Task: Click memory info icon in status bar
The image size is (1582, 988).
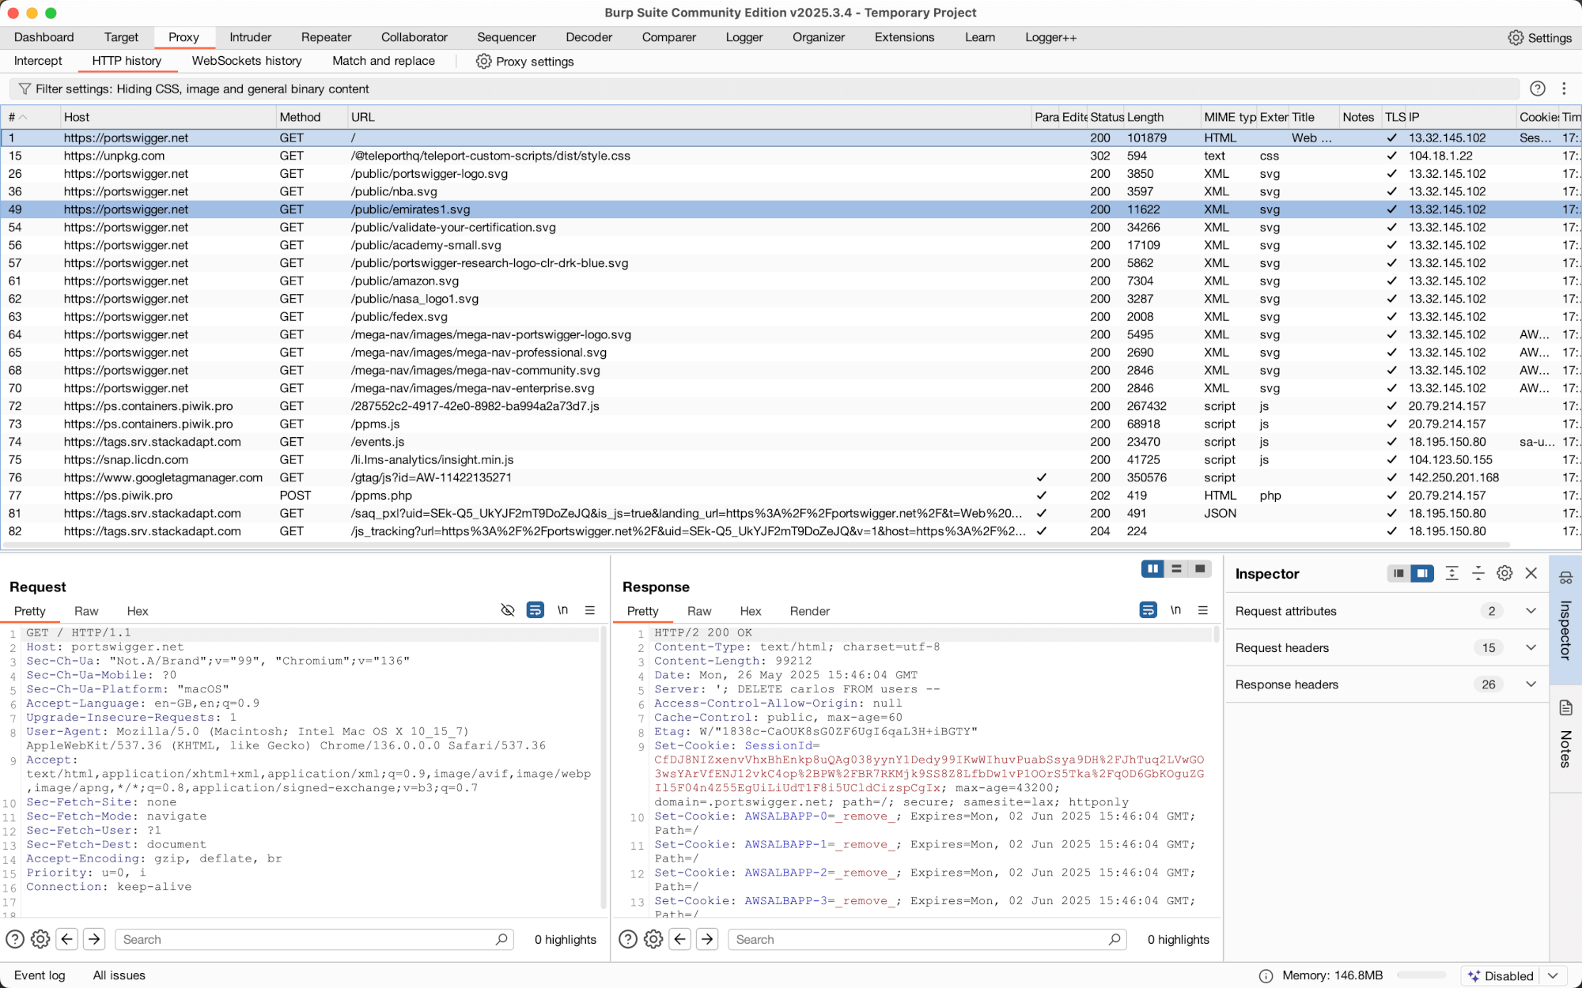Action: (1266, 975)
